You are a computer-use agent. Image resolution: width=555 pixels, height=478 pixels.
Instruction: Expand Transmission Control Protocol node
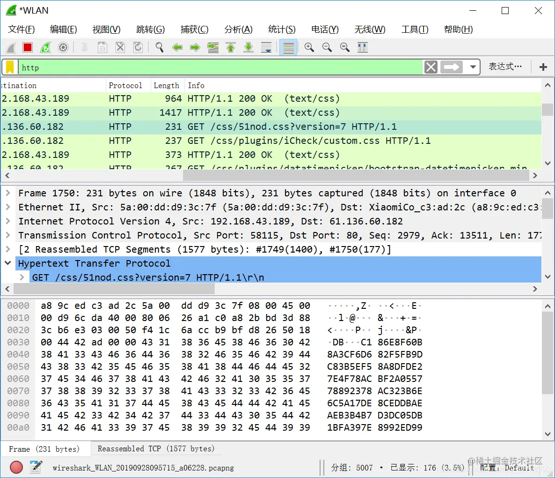click(x=8, y=235)
